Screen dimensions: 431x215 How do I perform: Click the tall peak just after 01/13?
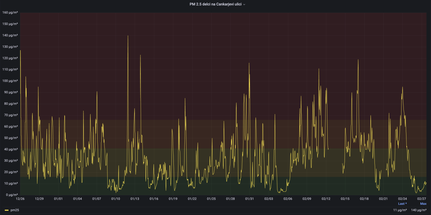pos(140,55)
